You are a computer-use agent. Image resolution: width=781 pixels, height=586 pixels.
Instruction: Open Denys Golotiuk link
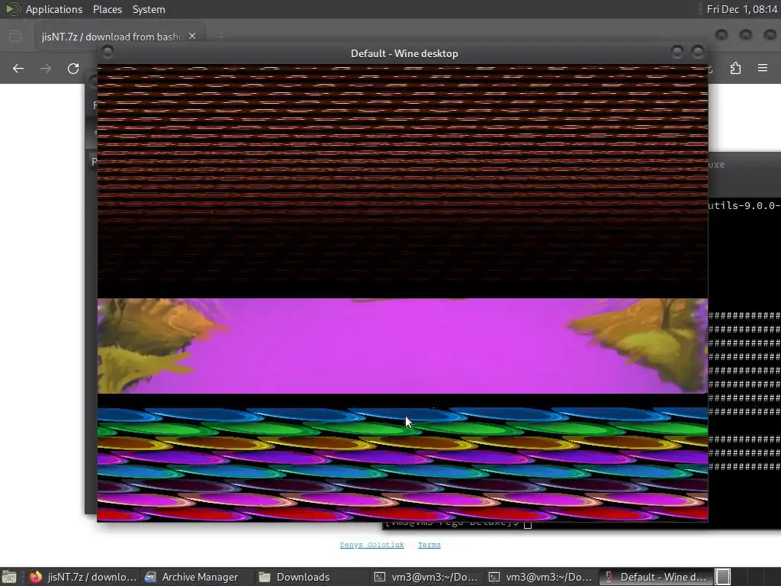[x=371, y=545]
